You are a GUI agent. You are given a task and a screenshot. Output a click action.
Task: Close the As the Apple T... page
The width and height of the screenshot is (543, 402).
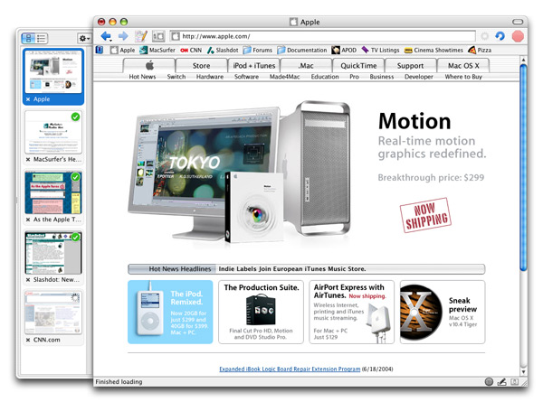pos(28,220)
